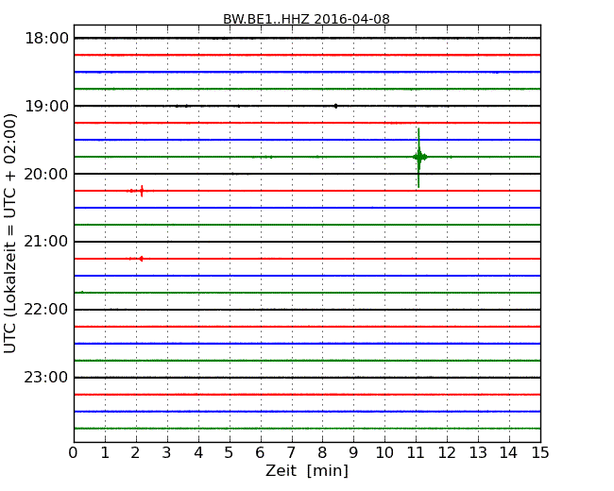The width and height of the screenshot is (614, 491).
Task: Click the '0' minute tick label
Action: (x=74, y=453)
